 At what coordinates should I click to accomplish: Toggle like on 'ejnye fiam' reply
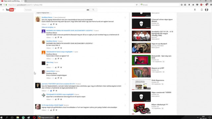[56, 99]
